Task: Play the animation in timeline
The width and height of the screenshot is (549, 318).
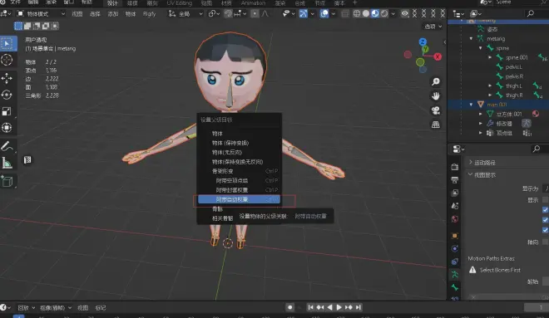Action: 339,307
